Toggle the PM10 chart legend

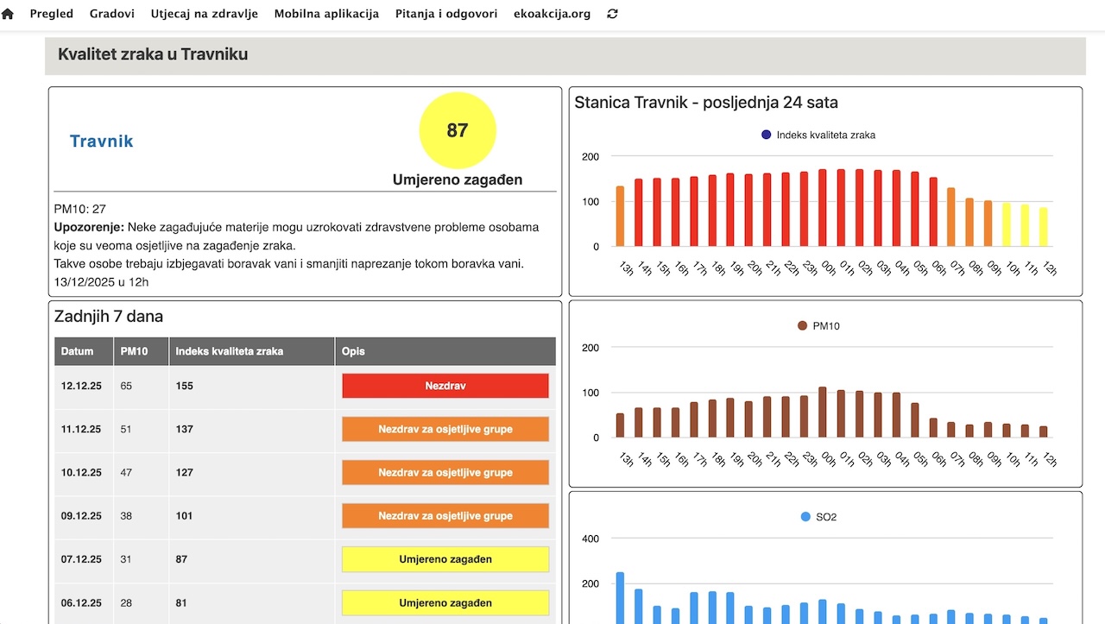click(x=818, y=326)
